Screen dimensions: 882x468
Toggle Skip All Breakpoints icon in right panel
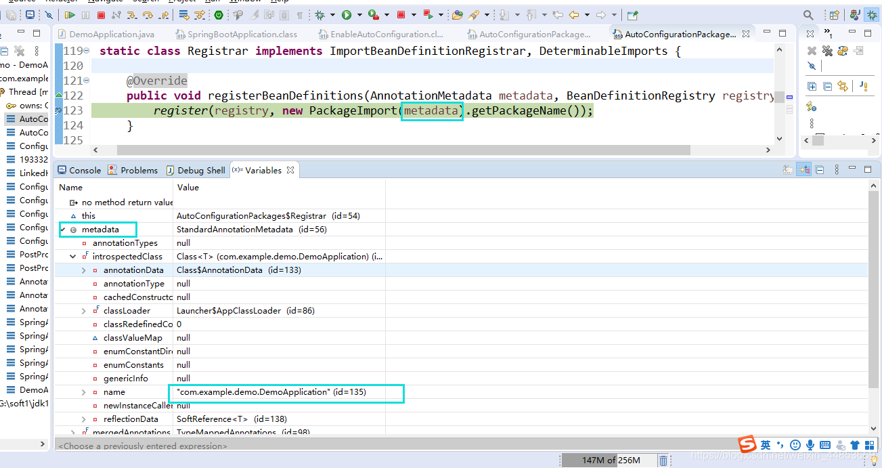[x=812, y=66]
